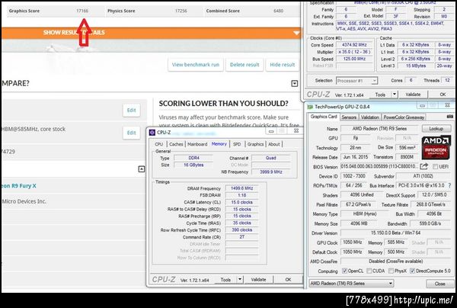Open the R9 Fury X link
Screen dimensions: 457x308
tap(19, 186)
